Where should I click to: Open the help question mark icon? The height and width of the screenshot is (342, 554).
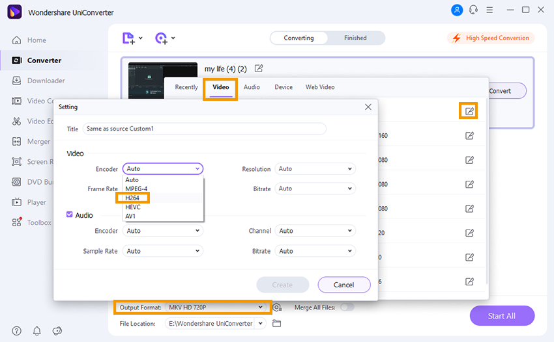(16, 331)
